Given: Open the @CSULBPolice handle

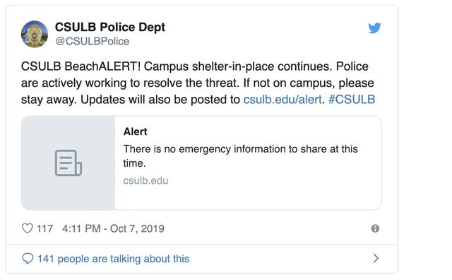Looking at the screenshot, I should click(93, 41).
